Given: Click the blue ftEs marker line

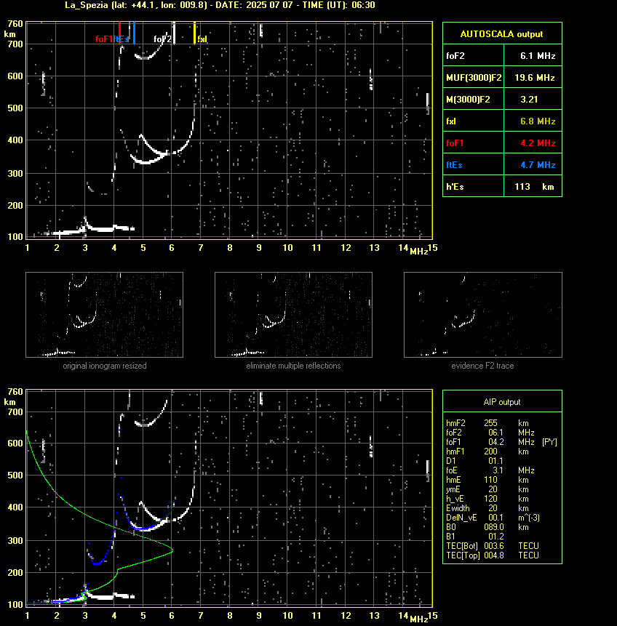Looking at the screenshot, I should pos(135,33).
